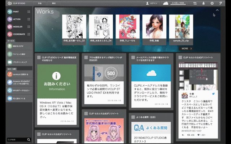Click the Twitter bird icon on tweet
Image resolution: width=231 pixels, height=144 pixels.
pyautogui.click(x=213, y=94)
